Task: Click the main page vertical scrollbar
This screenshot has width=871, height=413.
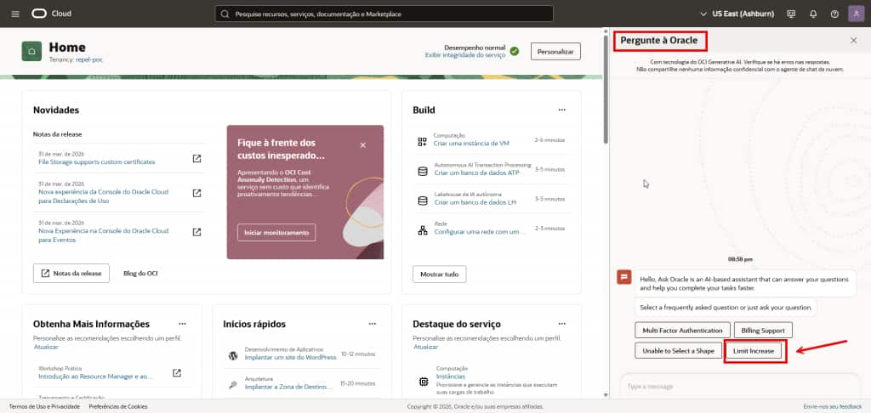Action: [x=606, y=90]
